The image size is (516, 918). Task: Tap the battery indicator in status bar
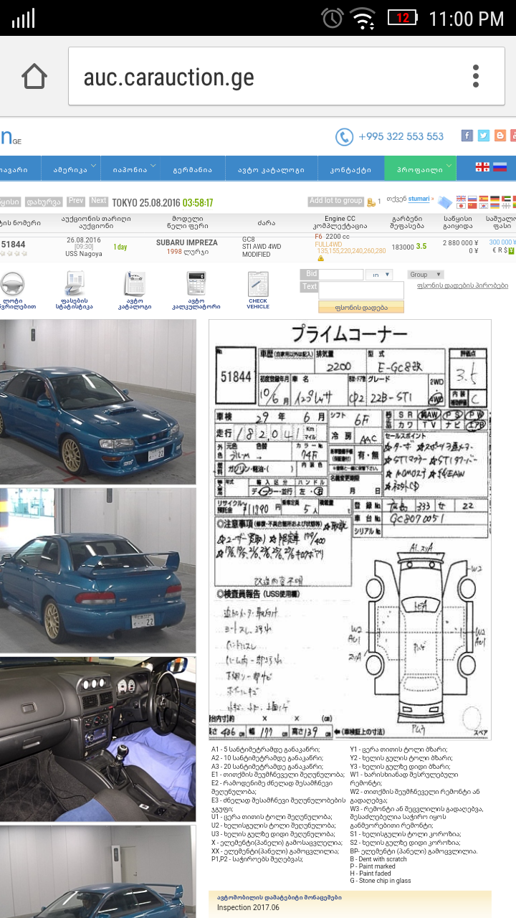(403, 17)
